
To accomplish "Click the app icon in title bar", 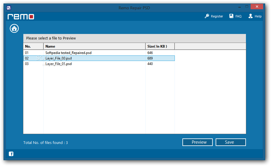I will (9, 8).
